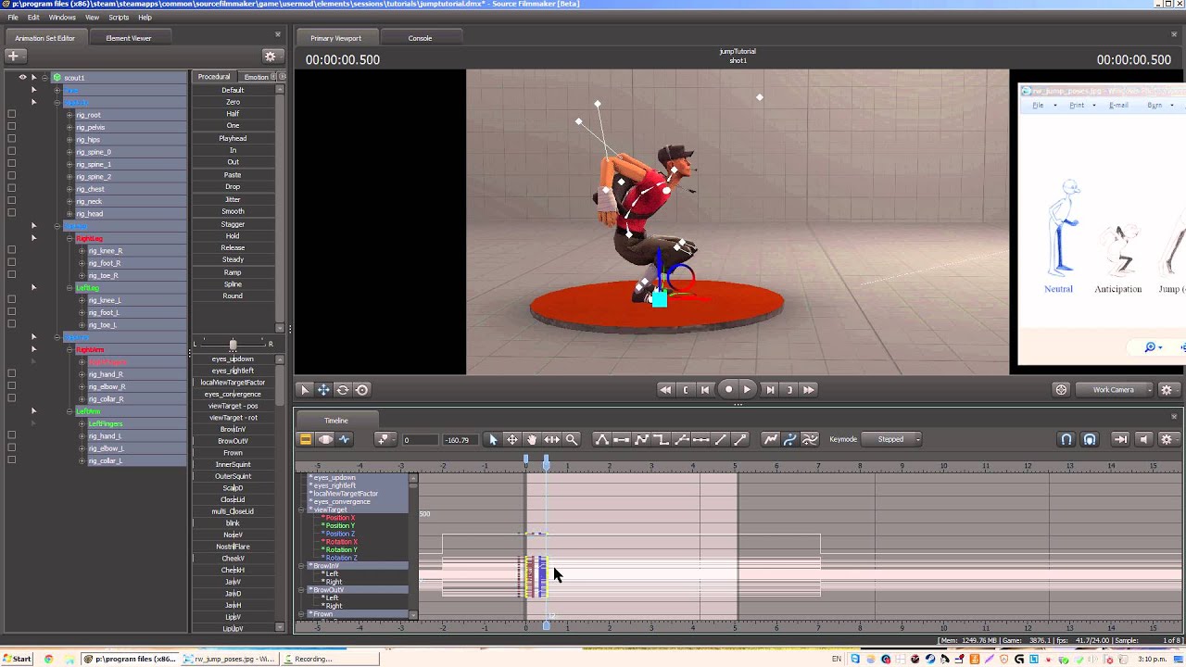Select the scale keys horizontal-arrows tool
The image size is (1186, 667).
pyautogui.click(x=551, y=439)
